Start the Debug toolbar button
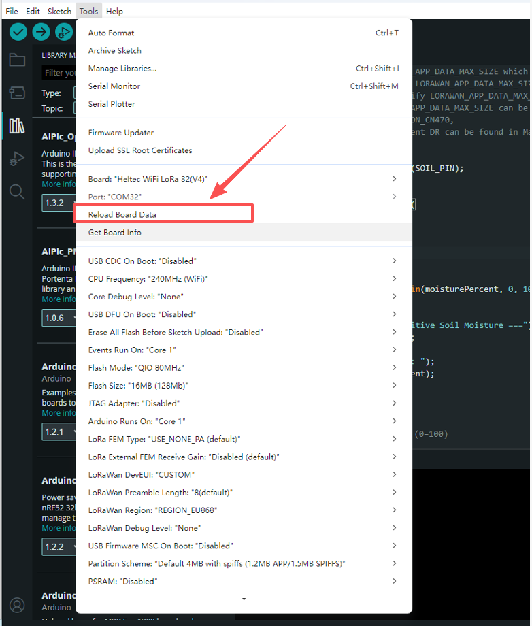 point(64,32)
